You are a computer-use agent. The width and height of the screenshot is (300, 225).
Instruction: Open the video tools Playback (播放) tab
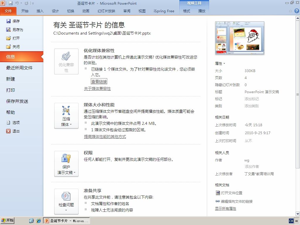click(x=202, y=11)
